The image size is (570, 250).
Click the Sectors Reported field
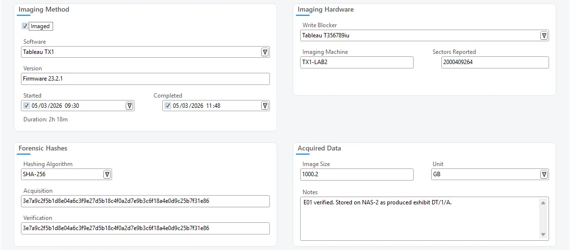click(x=495, y=62)
